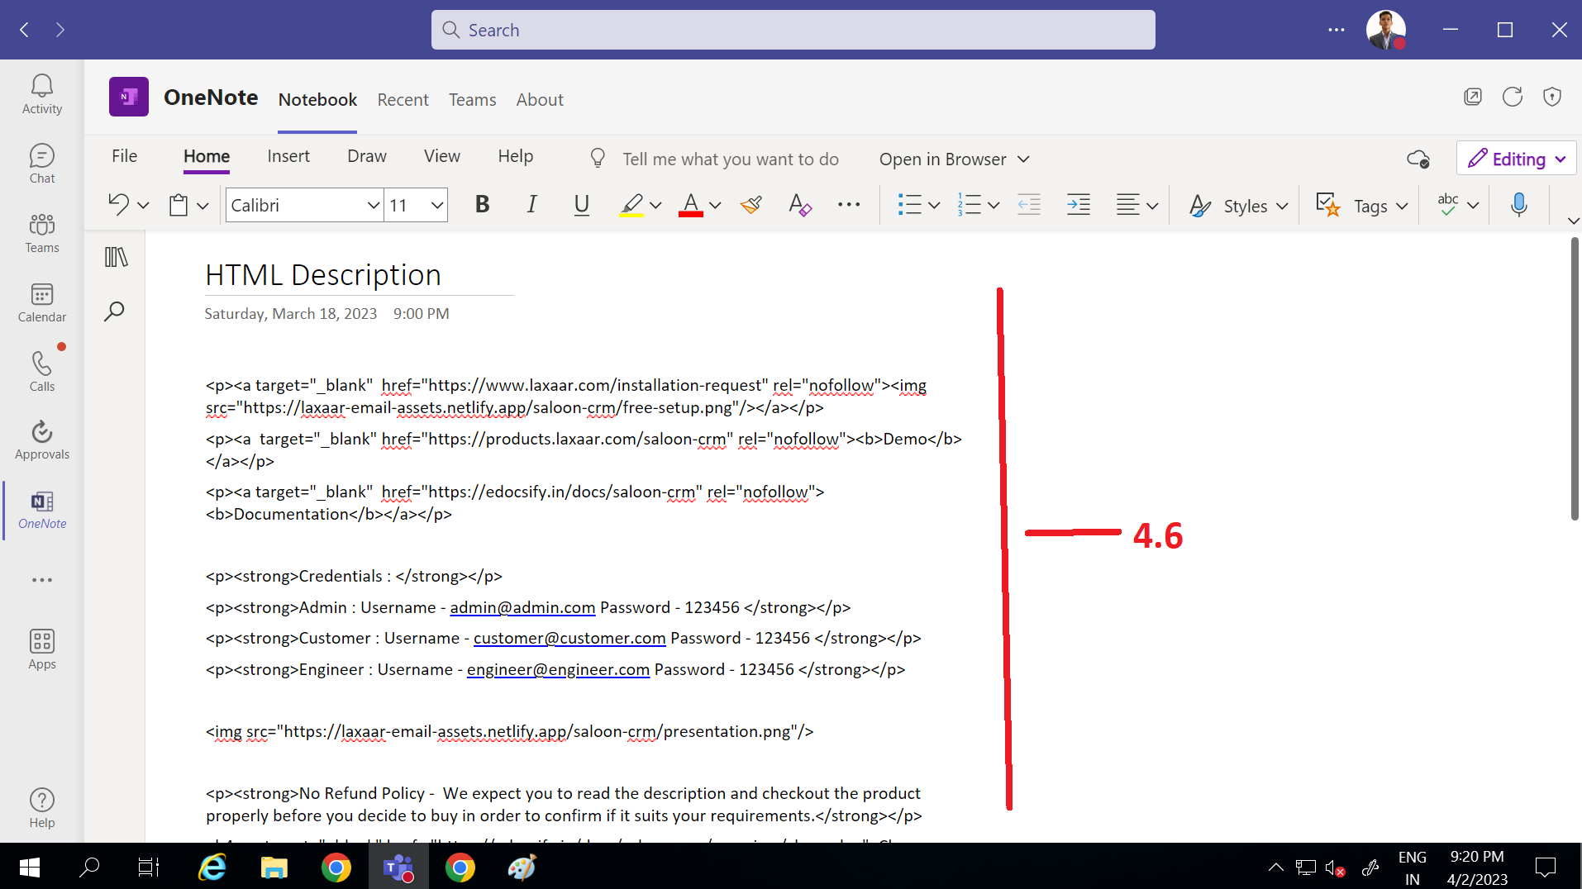Click the Format Painter brush
Viewport: 1582px width, 889px height.
point(751,205)
